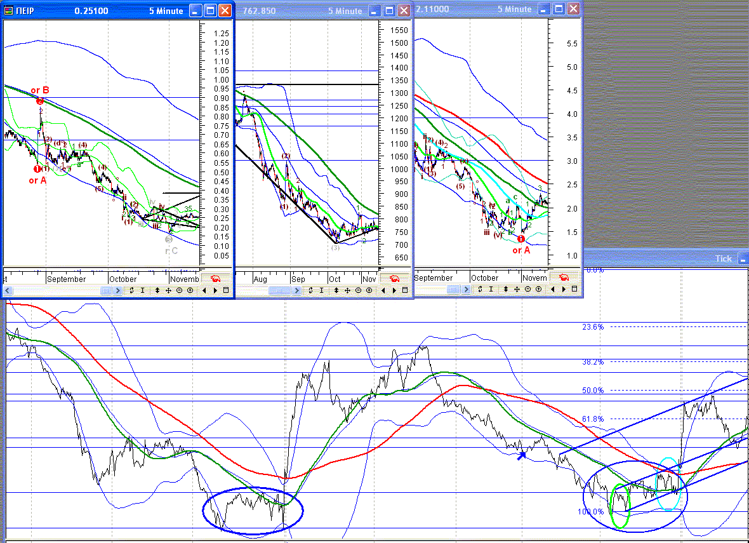Click the 762.850 value in the middle window title
Viewport: 749px width, 543px height.
[259, 11]
